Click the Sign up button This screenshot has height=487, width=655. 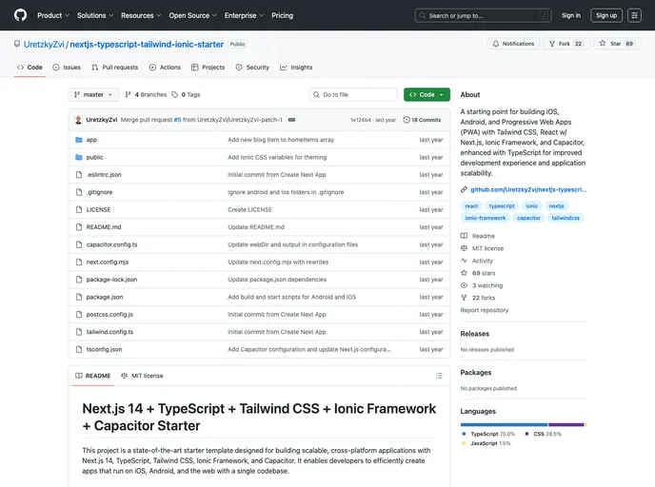coord(606,15)
